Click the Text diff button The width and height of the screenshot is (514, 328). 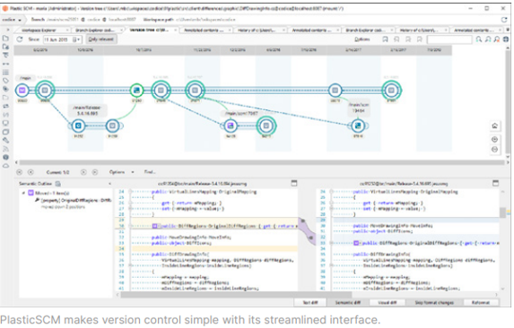(310, 303)
